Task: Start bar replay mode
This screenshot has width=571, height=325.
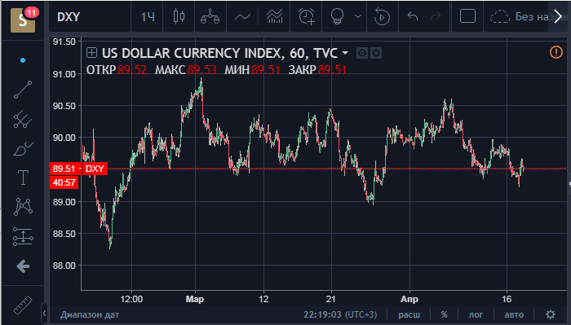Action: [382, 17]
